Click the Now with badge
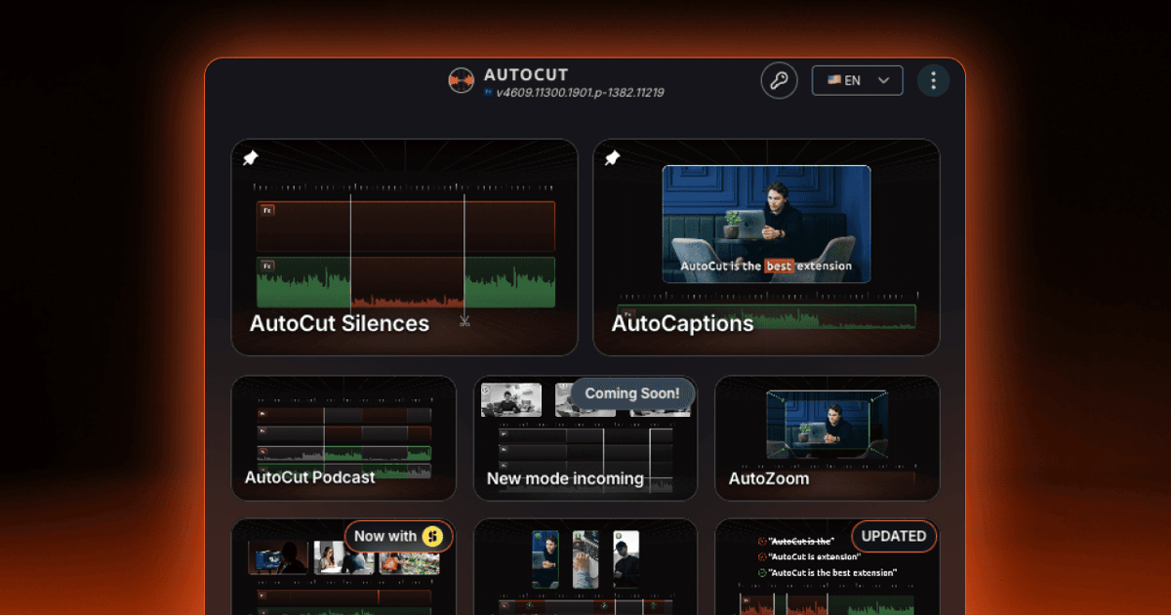Viewport: 1171px width, 615px height. coord(398,536)
